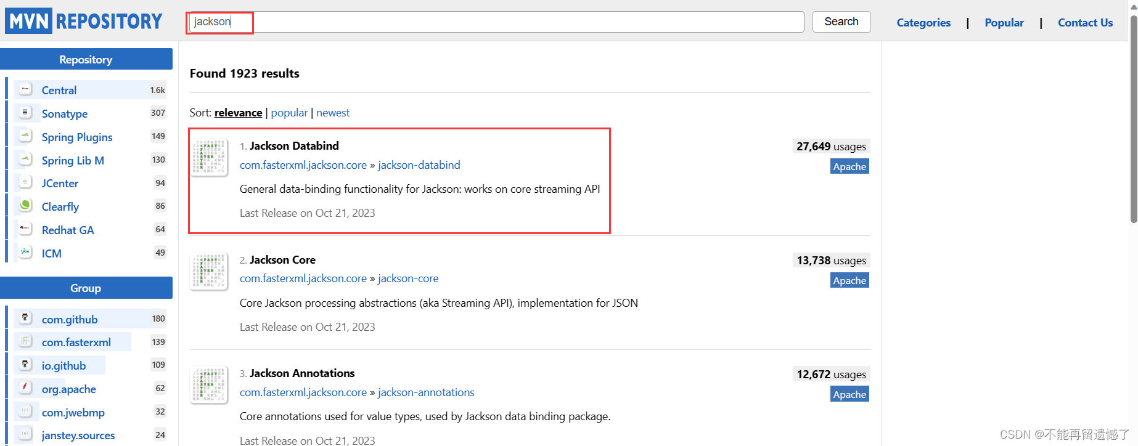This screenshot has height=446, width=1138.
Task: Click the Apache license badge for Jackson Databind
Action: (849, 166)
